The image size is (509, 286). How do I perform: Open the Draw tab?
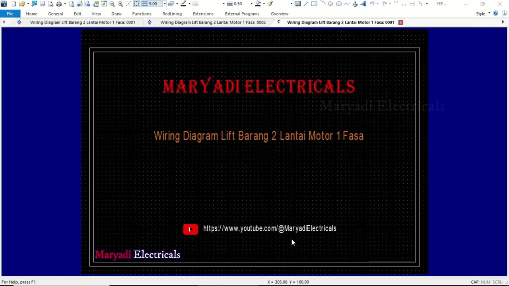[x=116, y=14]
